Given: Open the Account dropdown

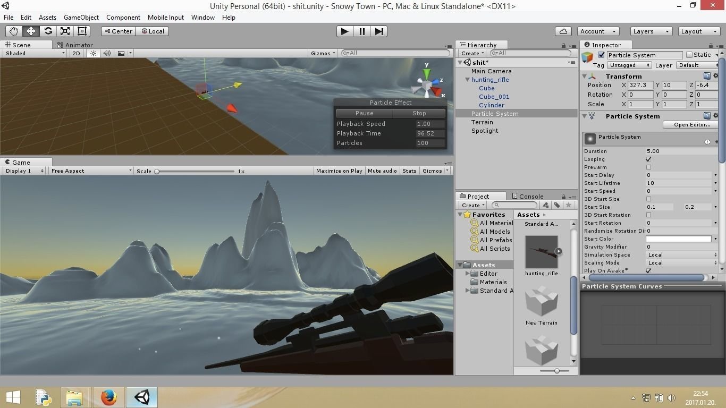Looking at the screenshot, I should (597, 31).
